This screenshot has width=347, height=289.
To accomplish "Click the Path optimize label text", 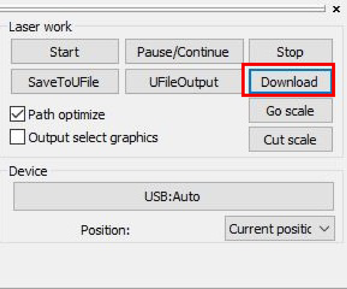I will coord(66,115).
